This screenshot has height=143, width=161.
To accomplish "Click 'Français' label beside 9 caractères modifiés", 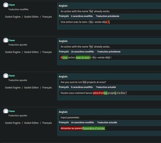I will [64, 87].
